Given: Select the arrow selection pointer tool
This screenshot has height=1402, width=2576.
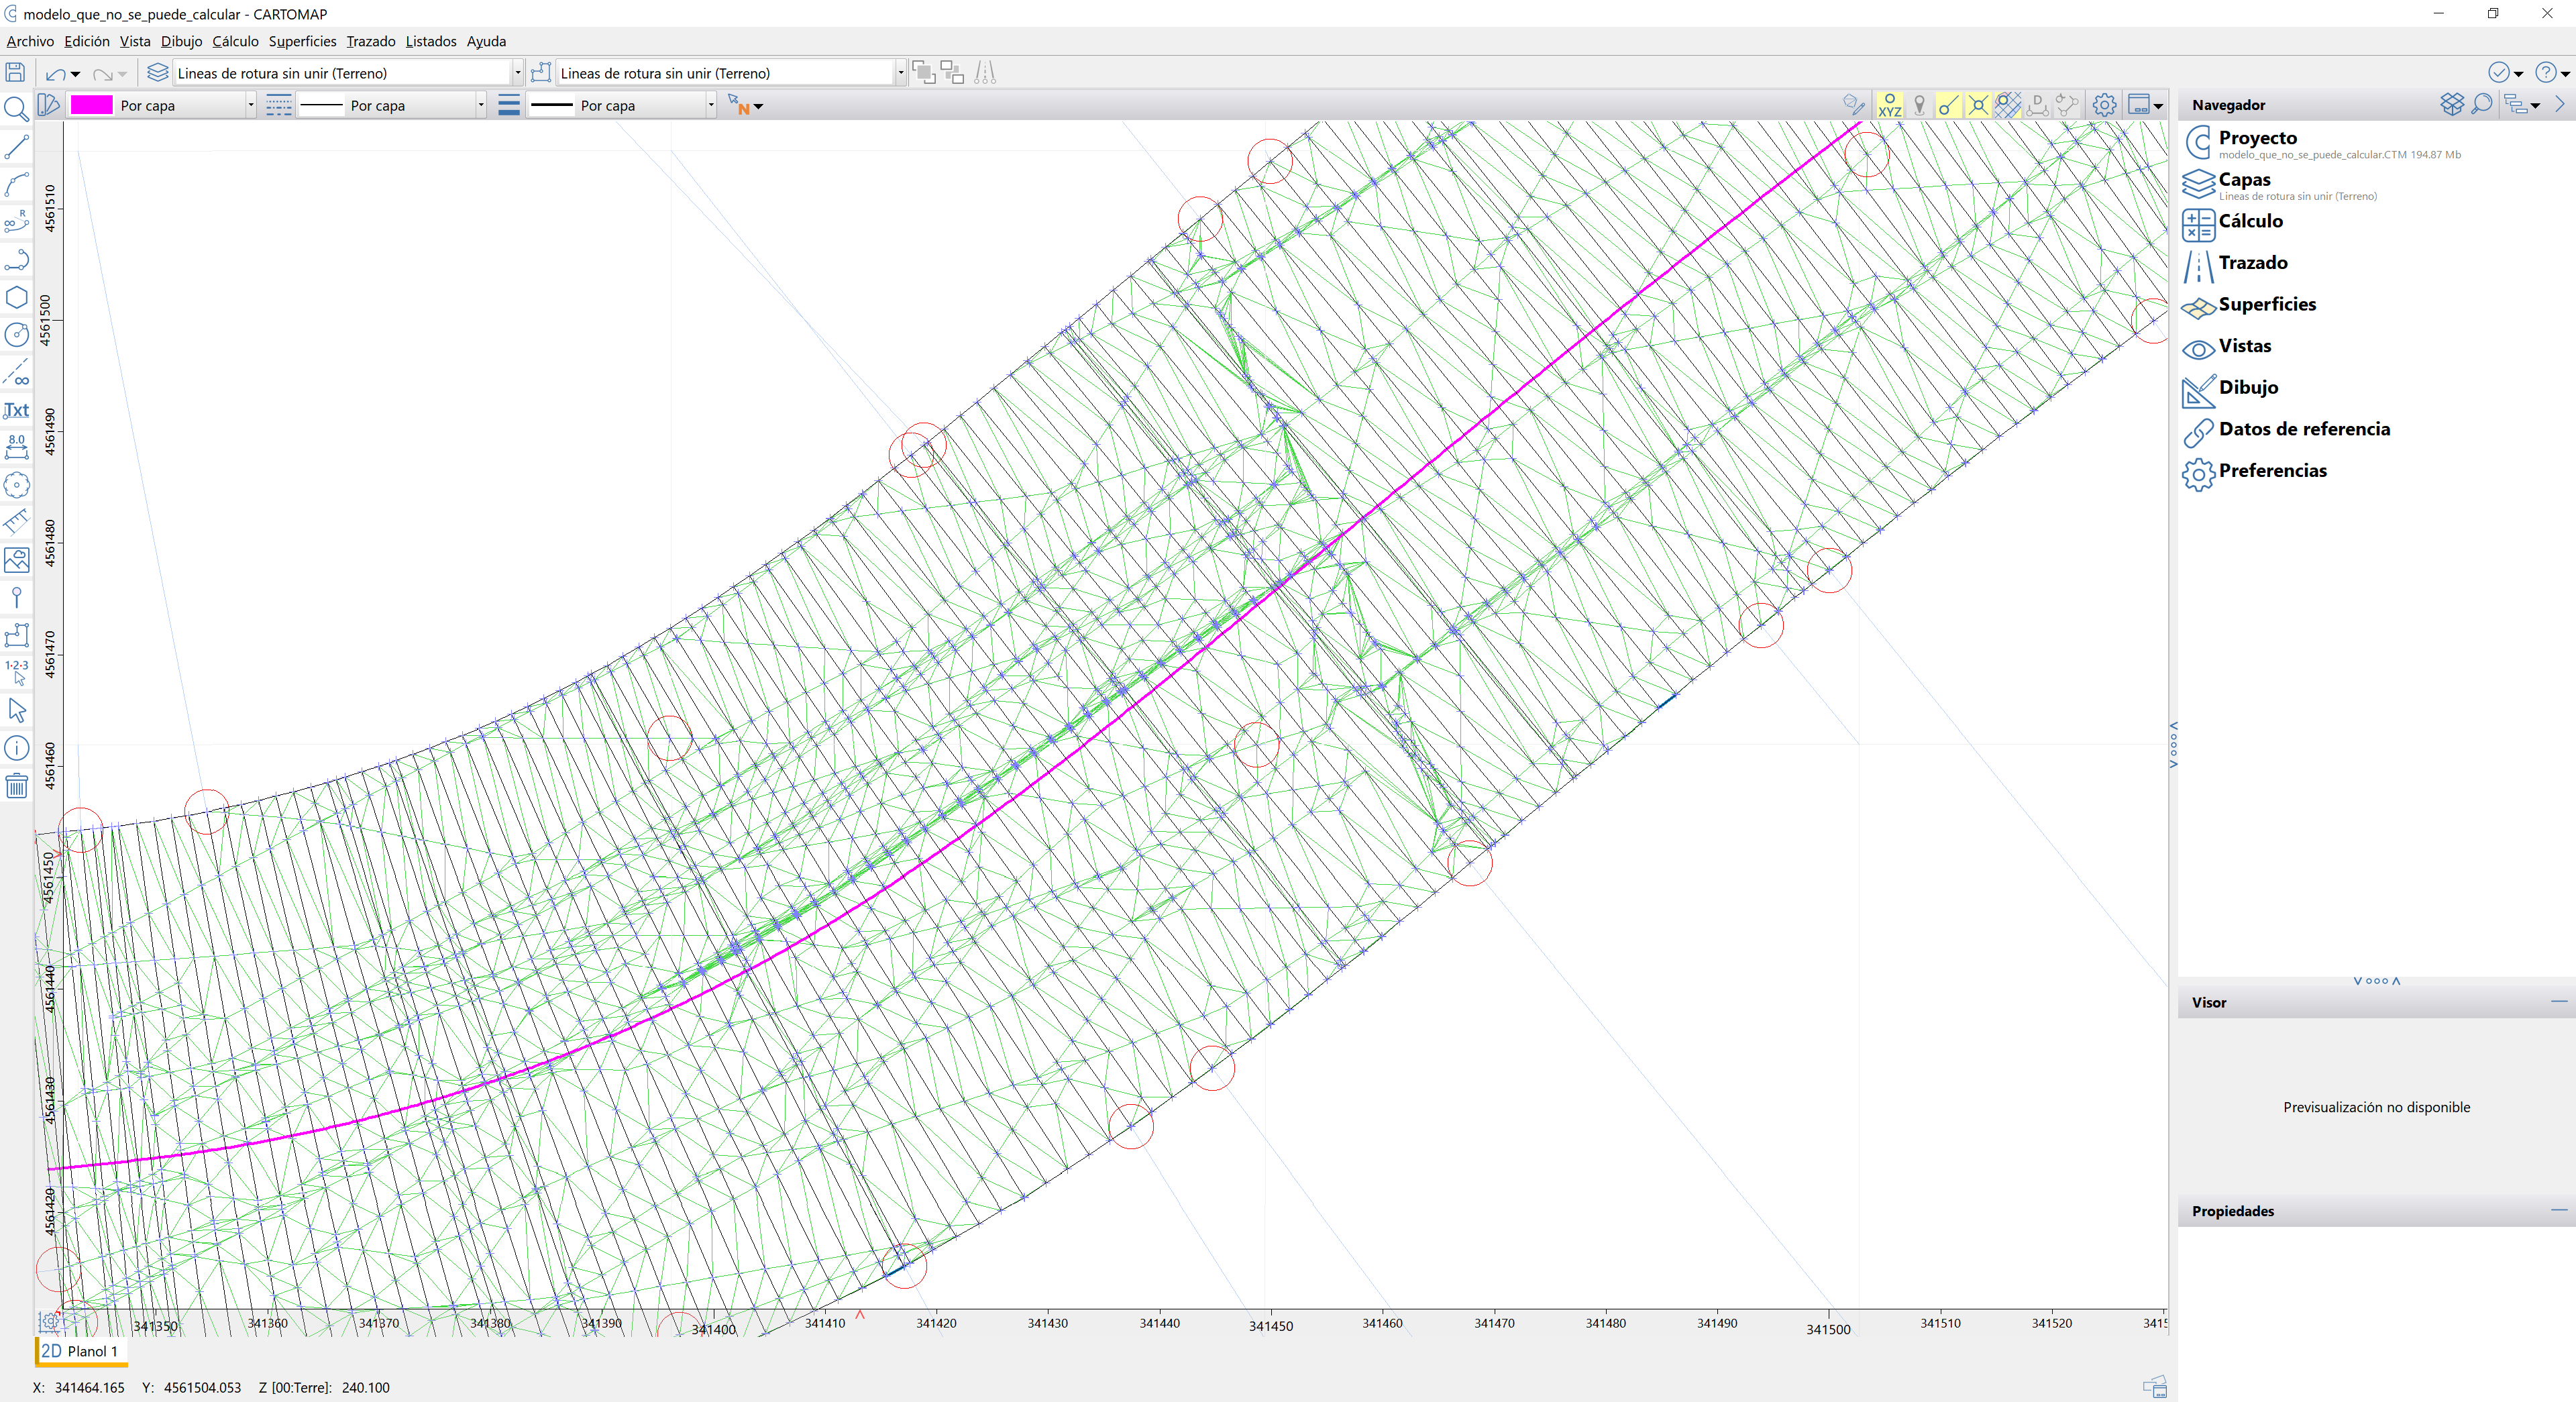Looking at the screenshot, I should [16, 710].
